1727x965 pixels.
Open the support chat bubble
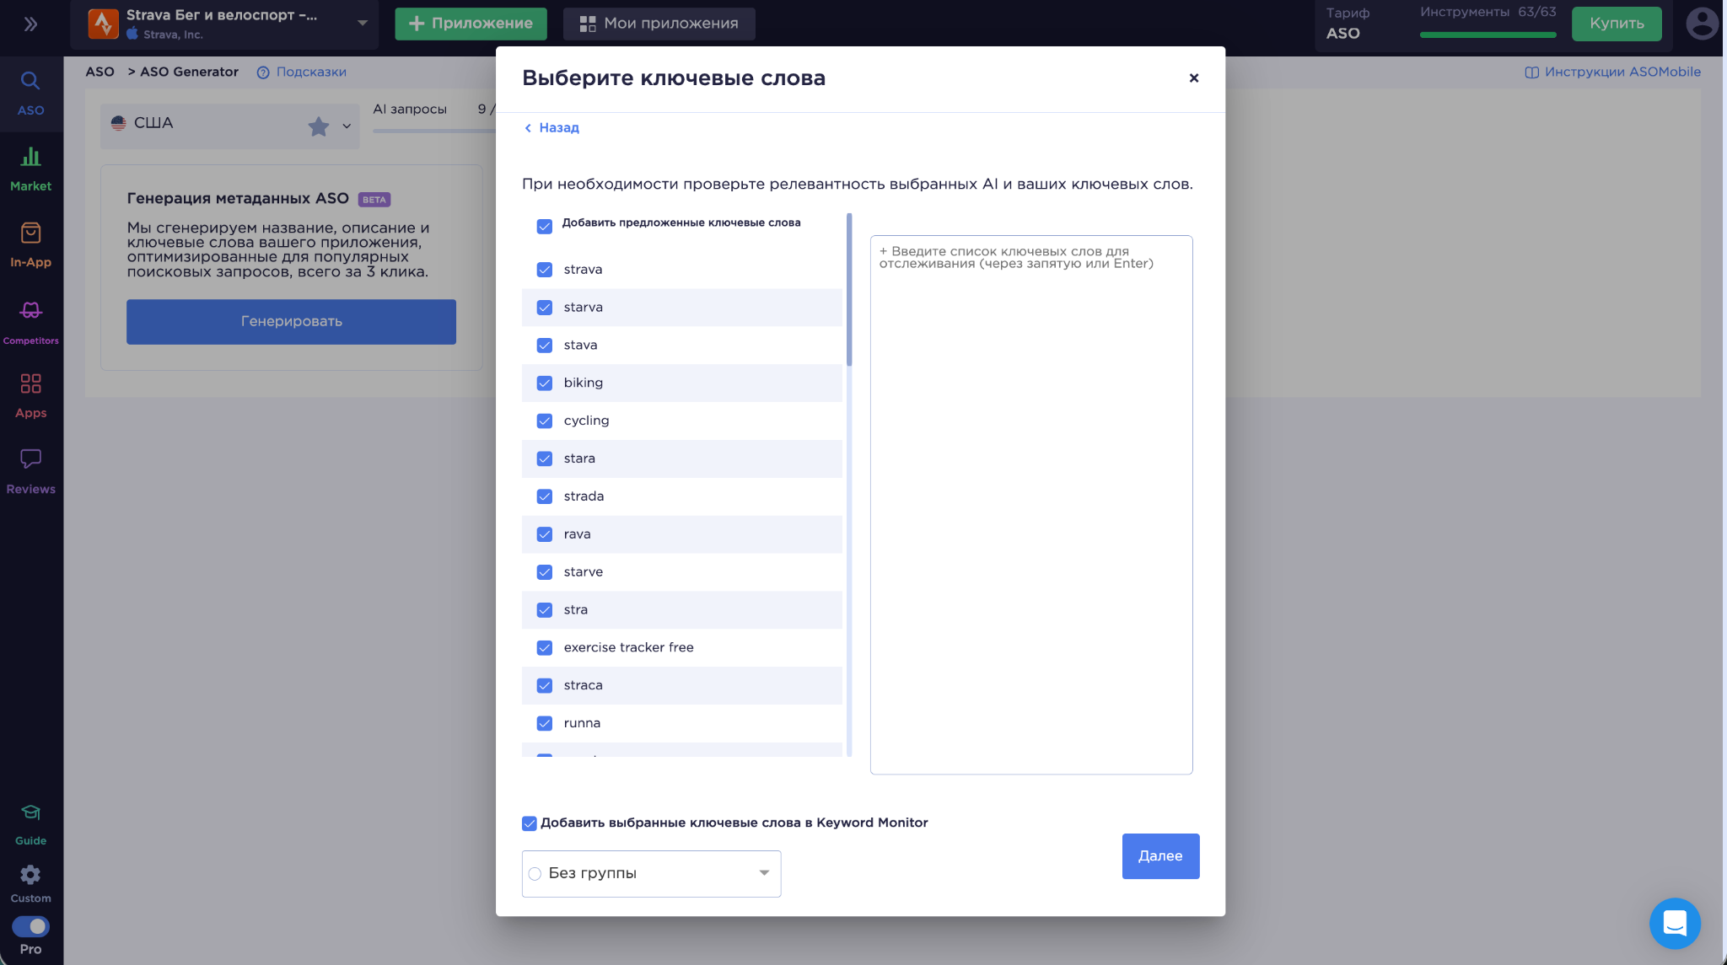point(1675,923)
